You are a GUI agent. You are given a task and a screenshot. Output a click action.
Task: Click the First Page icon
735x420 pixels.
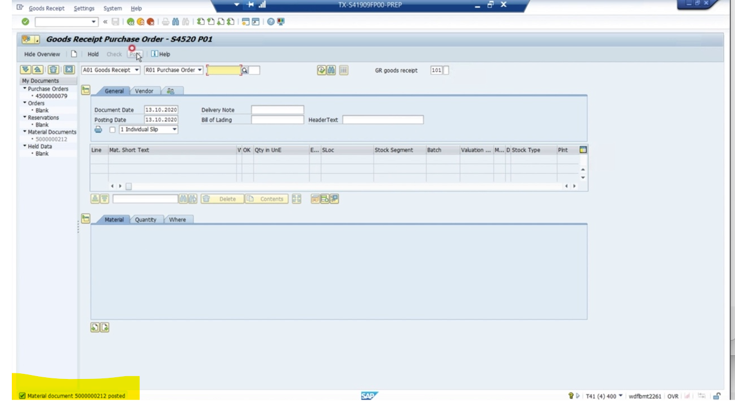(x=200, y=22)
